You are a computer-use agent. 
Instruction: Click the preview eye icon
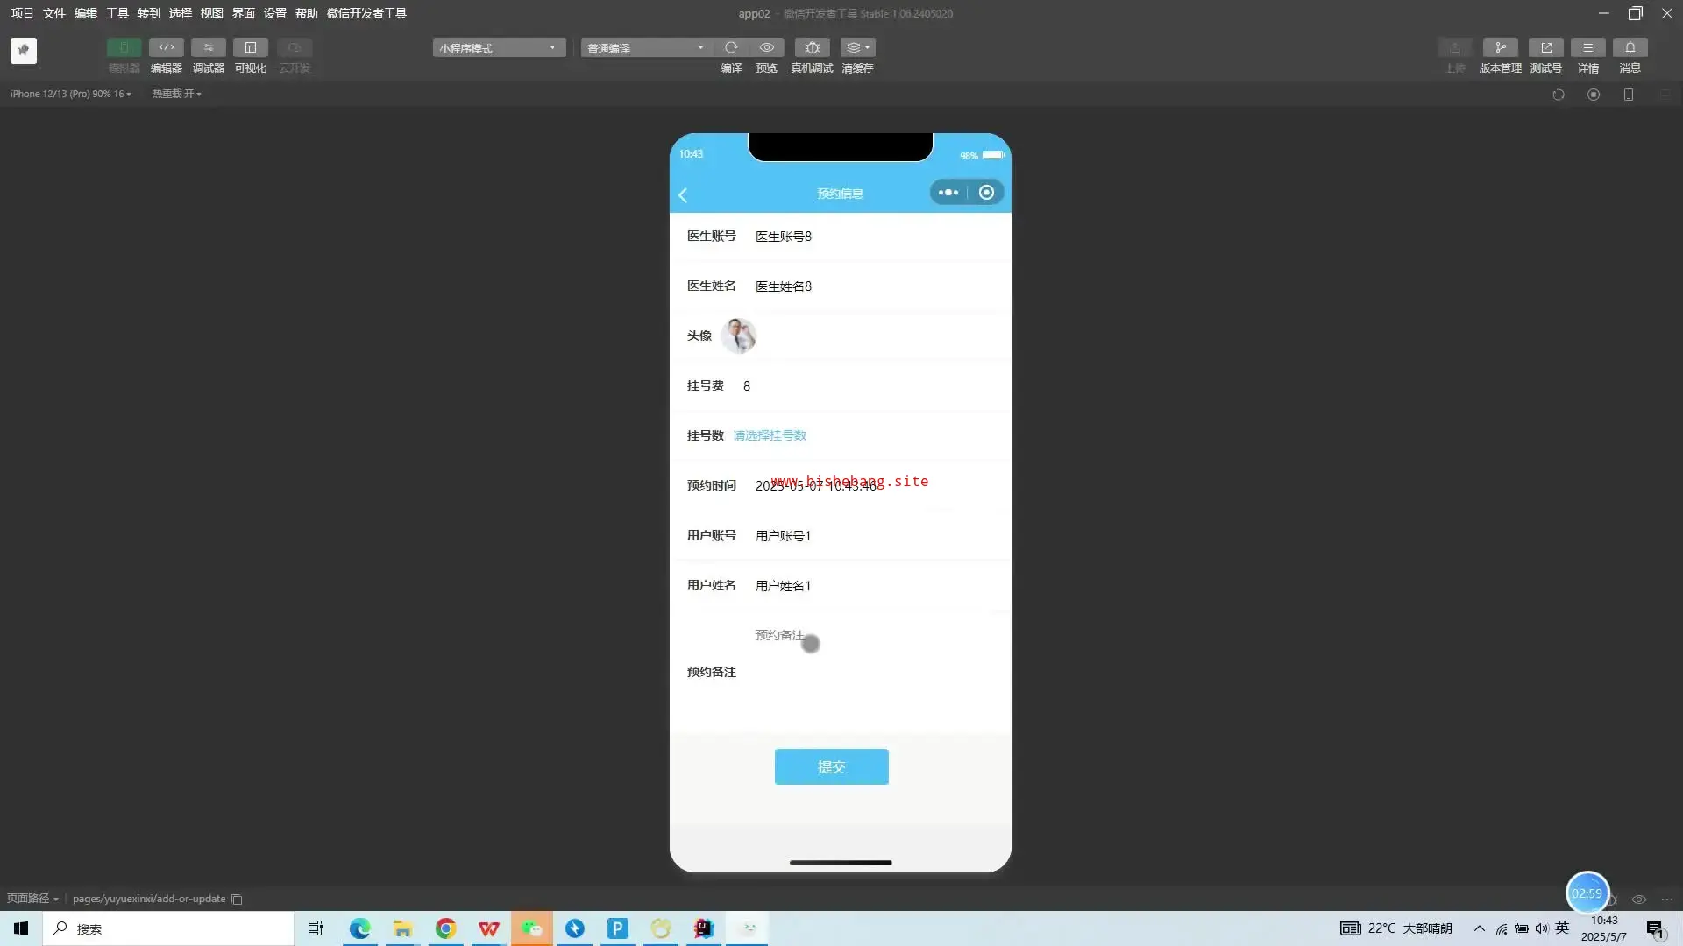(766, 47)
